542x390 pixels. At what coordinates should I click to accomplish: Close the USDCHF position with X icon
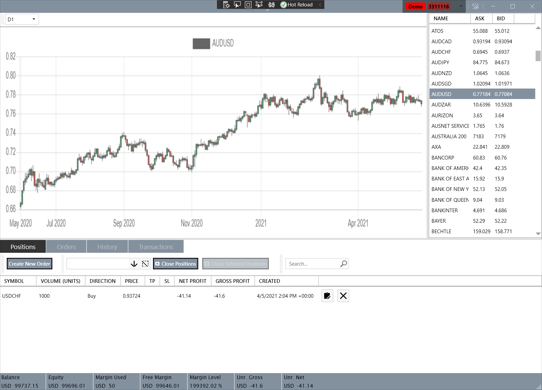click(343, 296)
